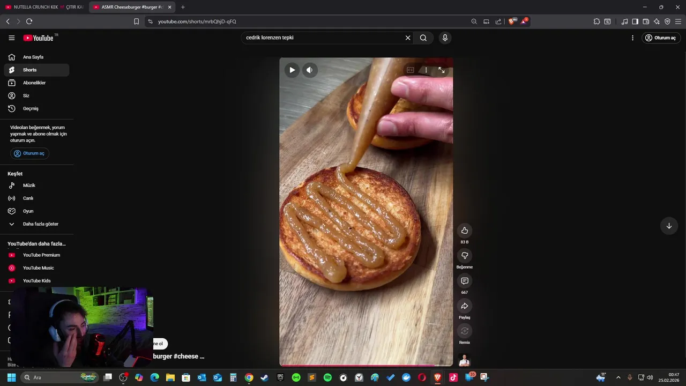Go back in the browser
The image size is (686, 386).
[8, 21]
